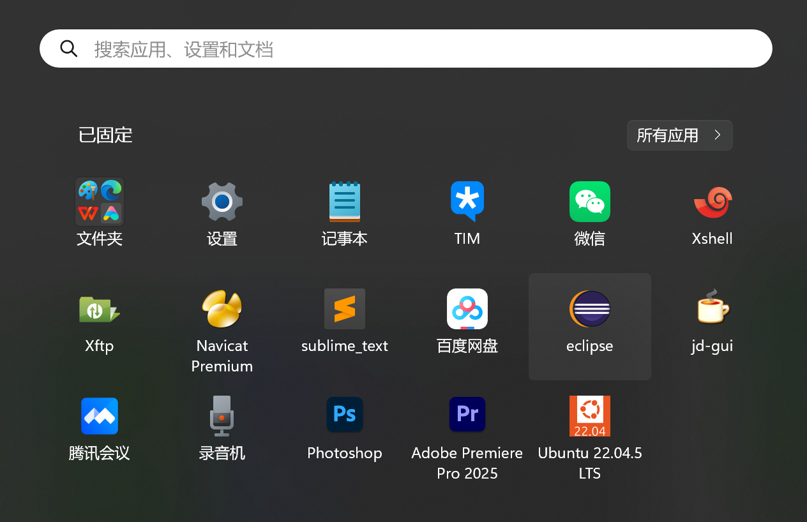Focus the 搜索应用、设置和文档 search field
This screenshot has width=807, height=522.
coord(406,48)
